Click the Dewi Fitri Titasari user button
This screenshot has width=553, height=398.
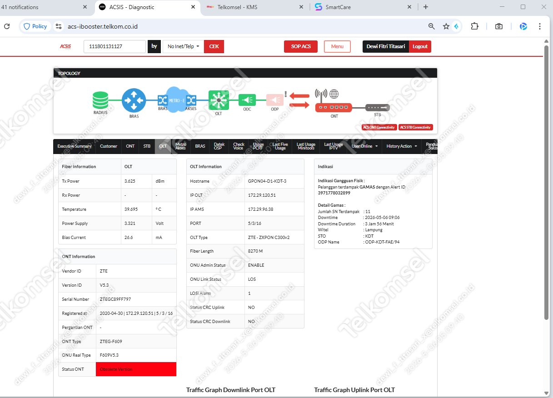(386, 46)
